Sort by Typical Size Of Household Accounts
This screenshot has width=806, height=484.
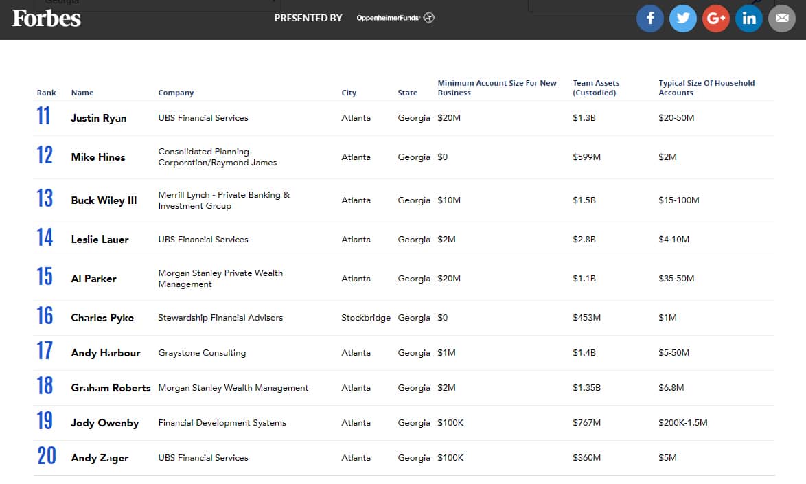(706, 88)
